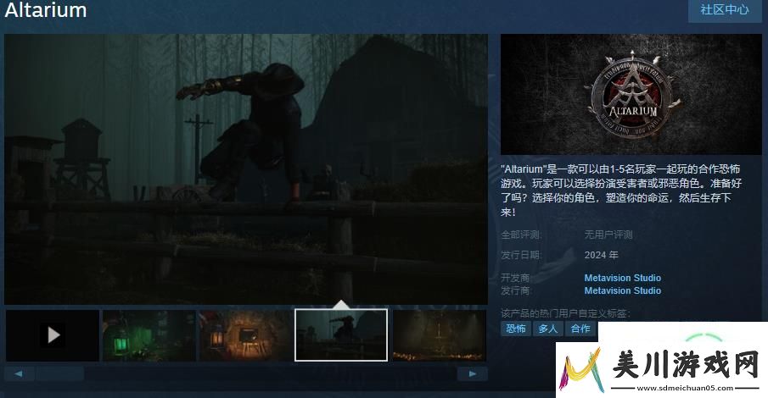Click the 恐怖 horror tag

(x=516, y=329)
